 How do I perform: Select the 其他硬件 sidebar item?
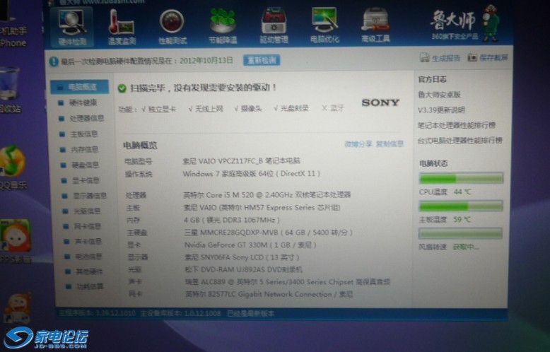click(90, 271)
